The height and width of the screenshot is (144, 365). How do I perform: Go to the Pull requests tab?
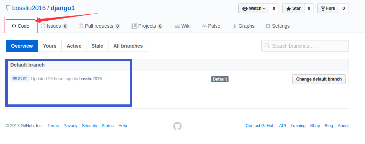[x=99, y=26]
